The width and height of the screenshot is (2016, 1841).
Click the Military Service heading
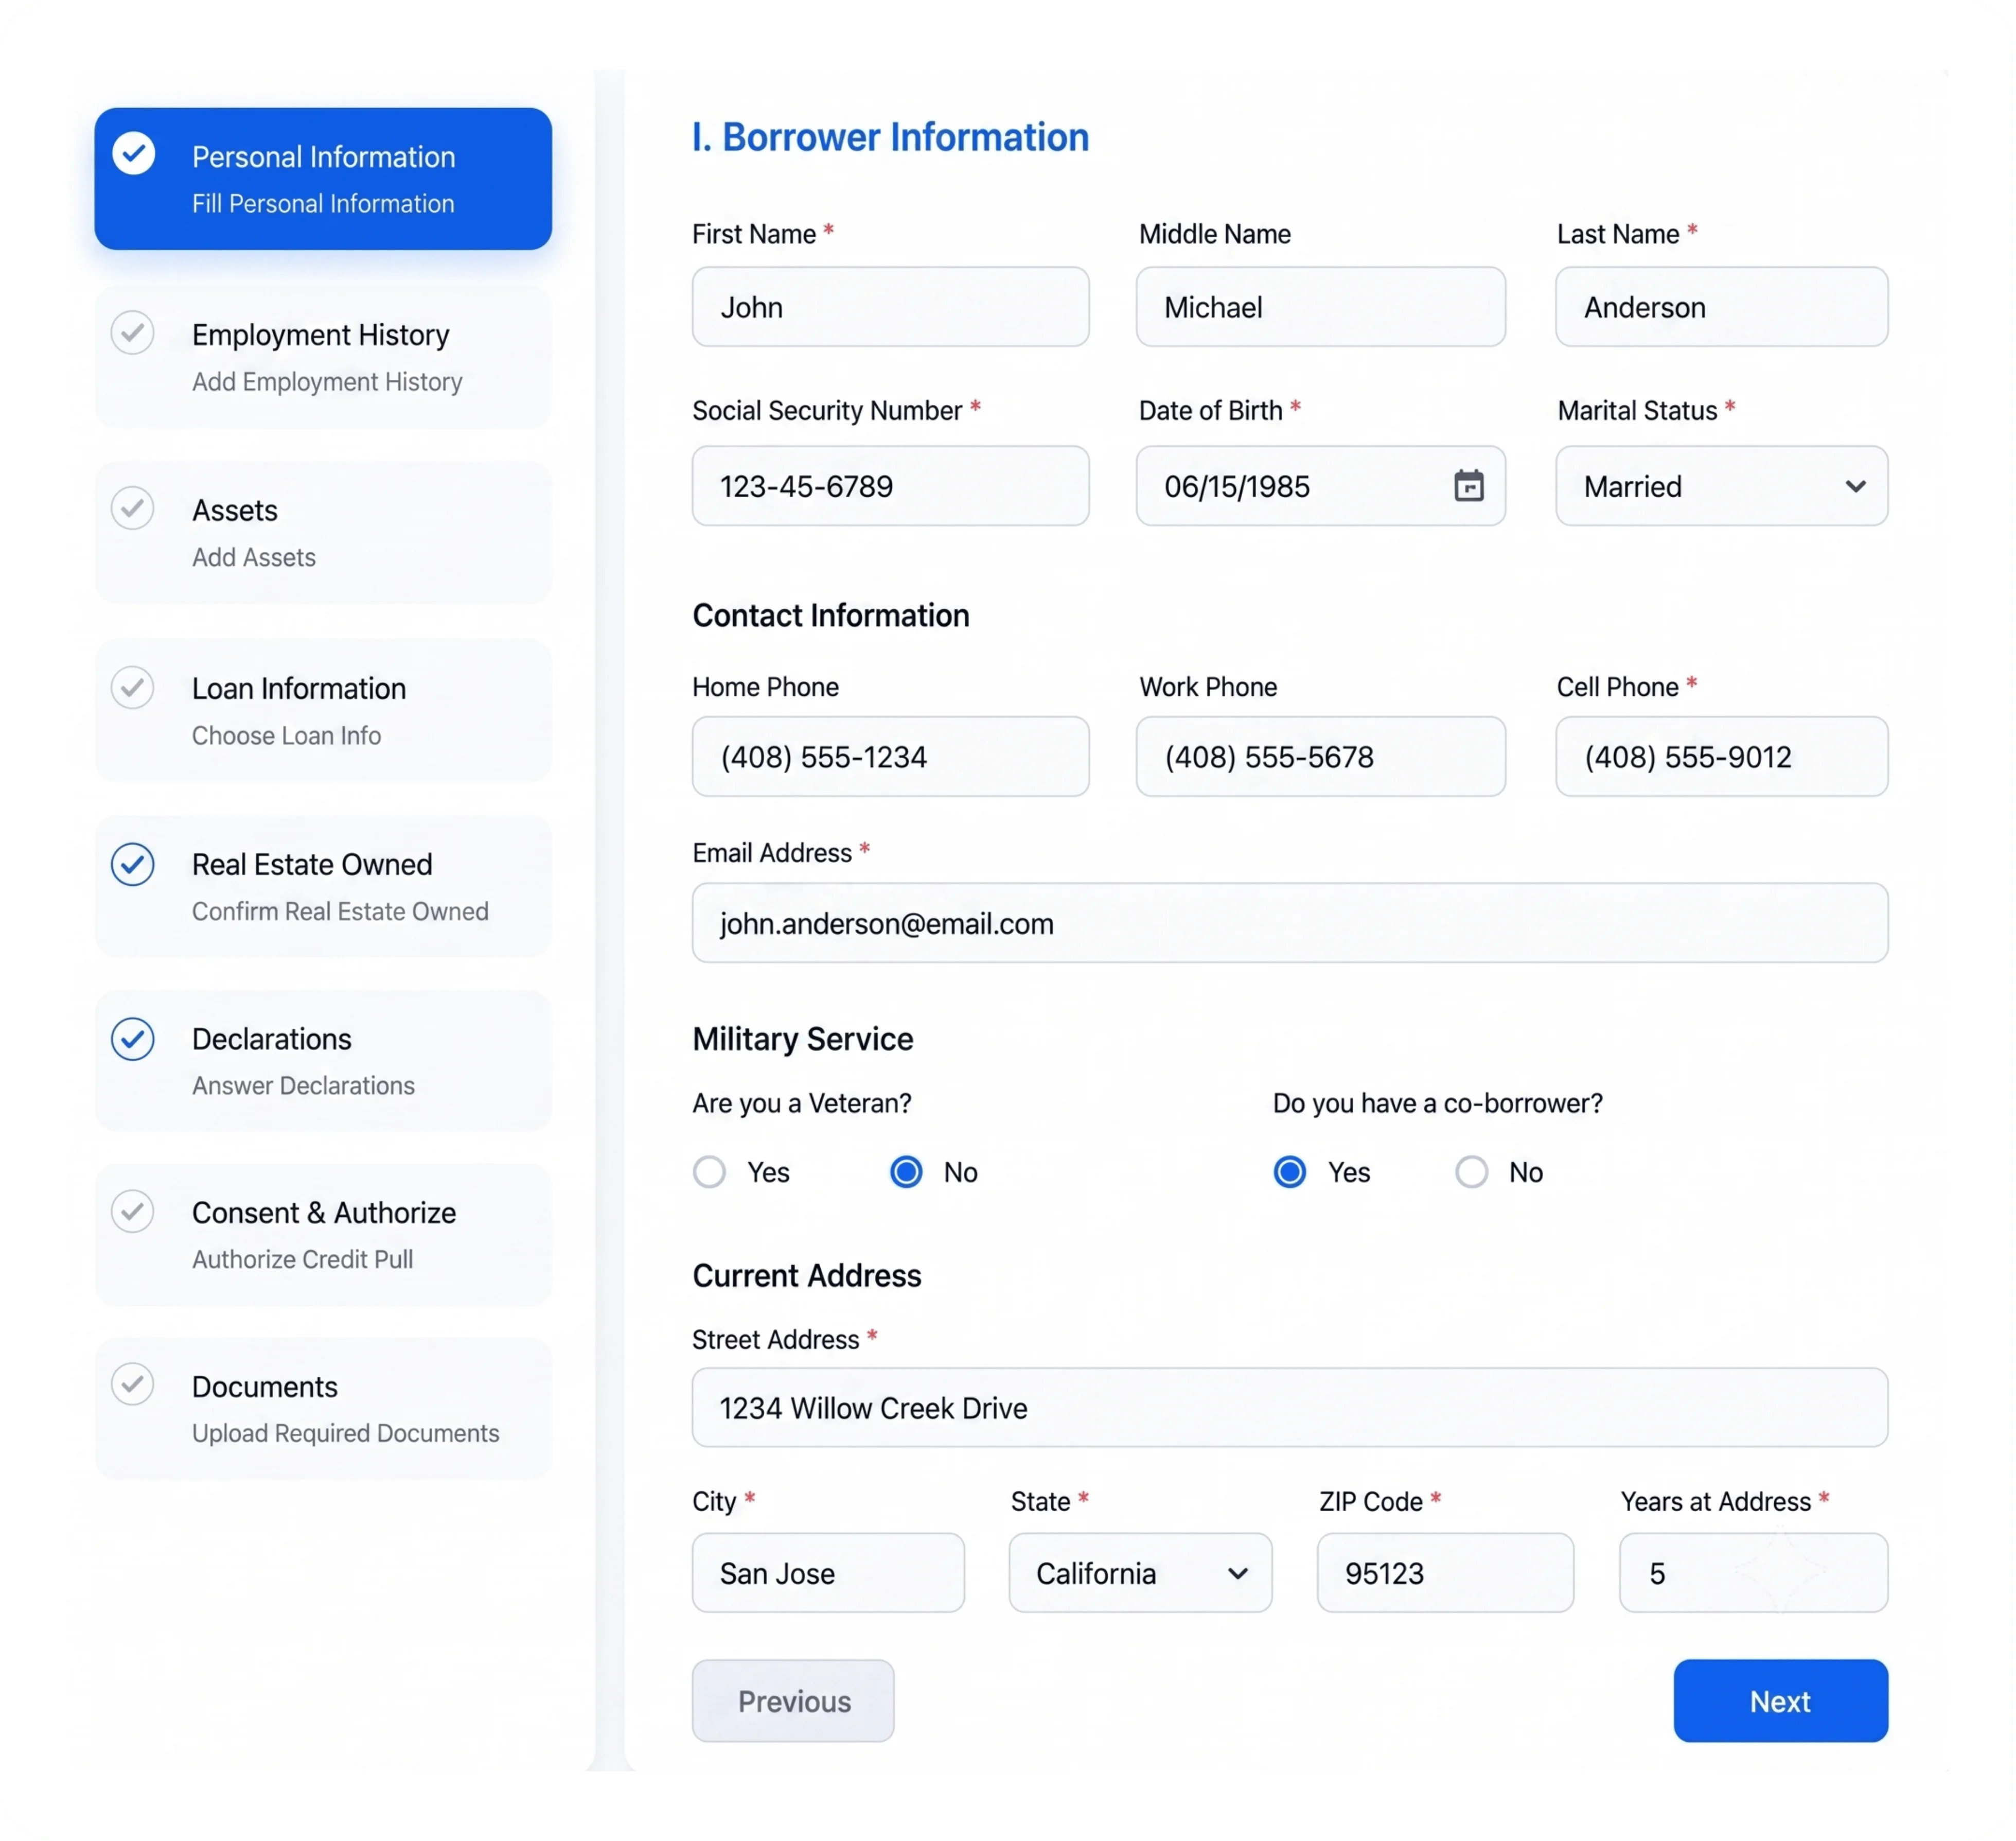tap(803, 1039)
